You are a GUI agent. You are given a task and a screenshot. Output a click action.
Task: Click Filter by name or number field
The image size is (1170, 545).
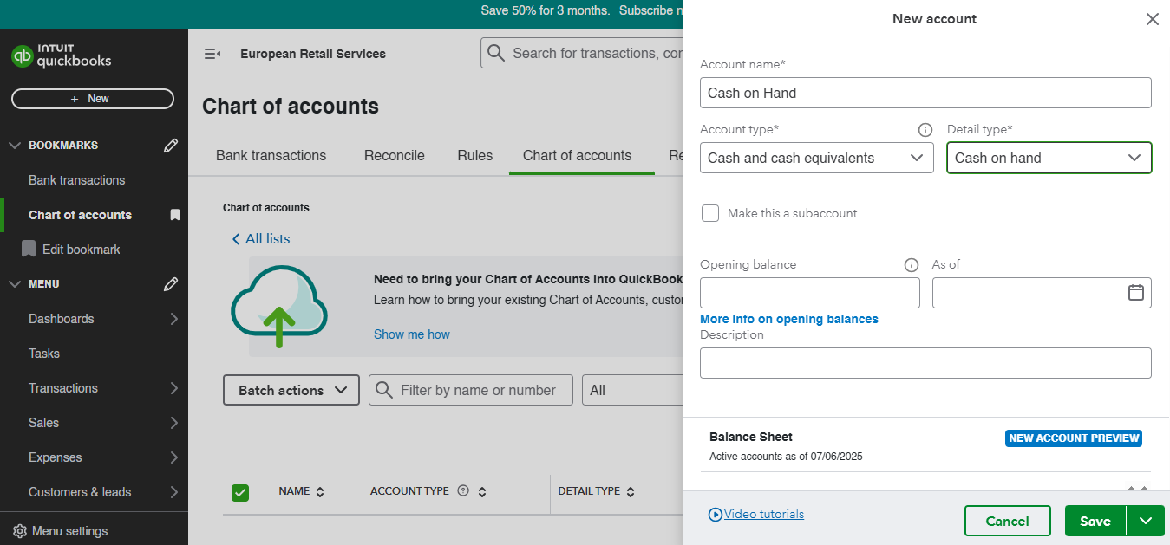[471, 390]
